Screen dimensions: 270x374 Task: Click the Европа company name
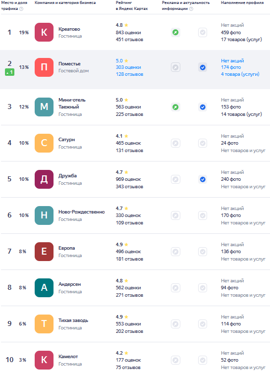pos(66,248)
